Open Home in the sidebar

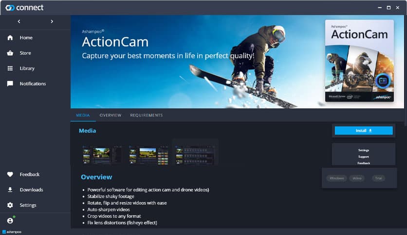(x=26, y=38)
